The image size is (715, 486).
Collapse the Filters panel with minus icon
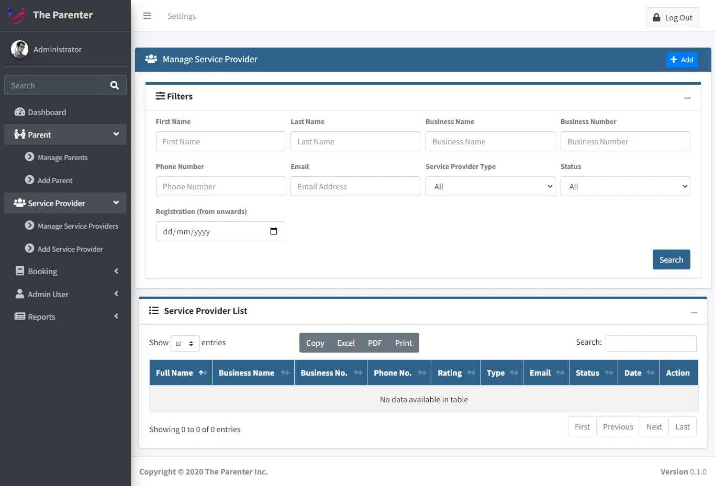(x=687, y=98)
